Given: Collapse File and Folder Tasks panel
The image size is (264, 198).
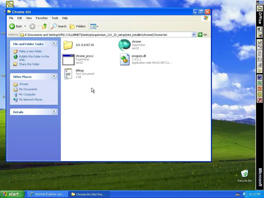Looking at the screenshot, I should coord(54,44).
